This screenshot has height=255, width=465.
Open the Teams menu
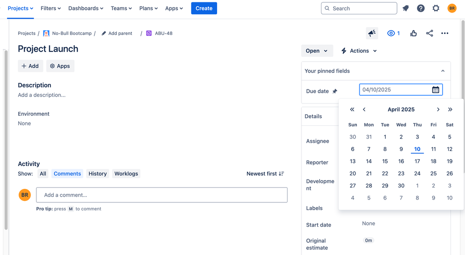pyautogui.click(x=121, y=8)
